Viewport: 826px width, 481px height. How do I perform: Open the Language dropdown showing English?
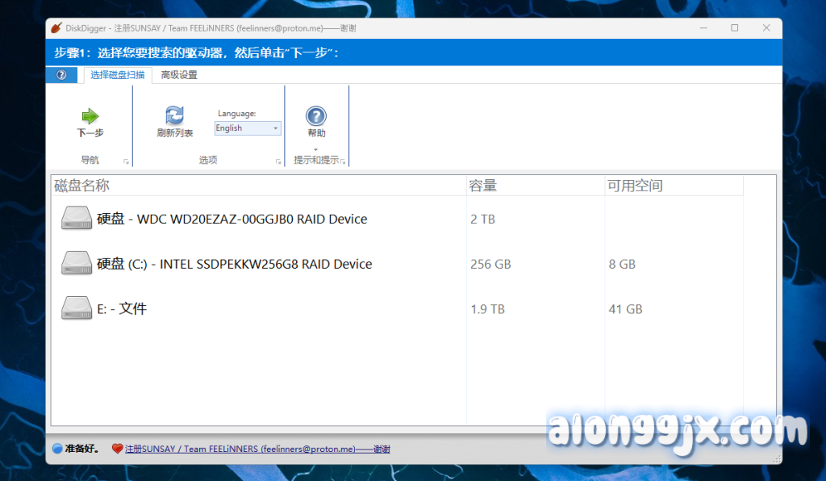248,128
